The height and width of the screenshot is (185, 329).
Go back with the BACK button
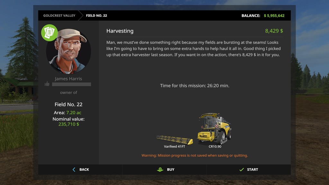[x=80, y=170]
